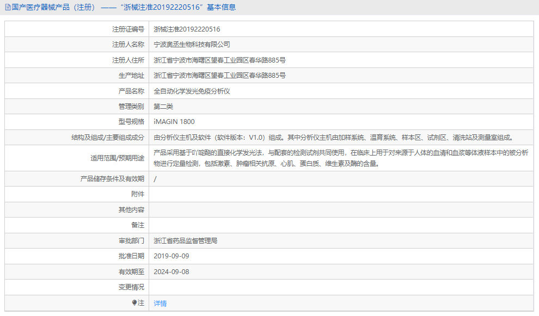Select the expiry date 2024-09-08

click(173, 271)
